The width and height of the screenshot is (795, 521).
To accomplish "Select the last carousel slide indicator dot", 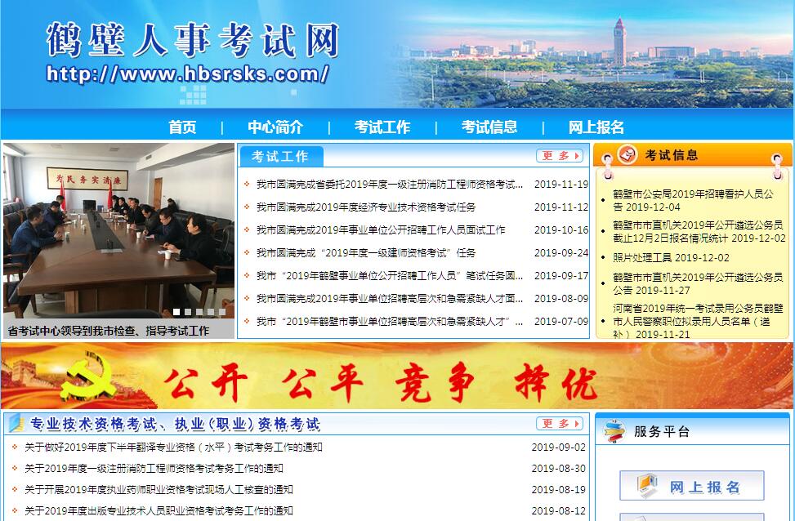I will pos(221,312).
